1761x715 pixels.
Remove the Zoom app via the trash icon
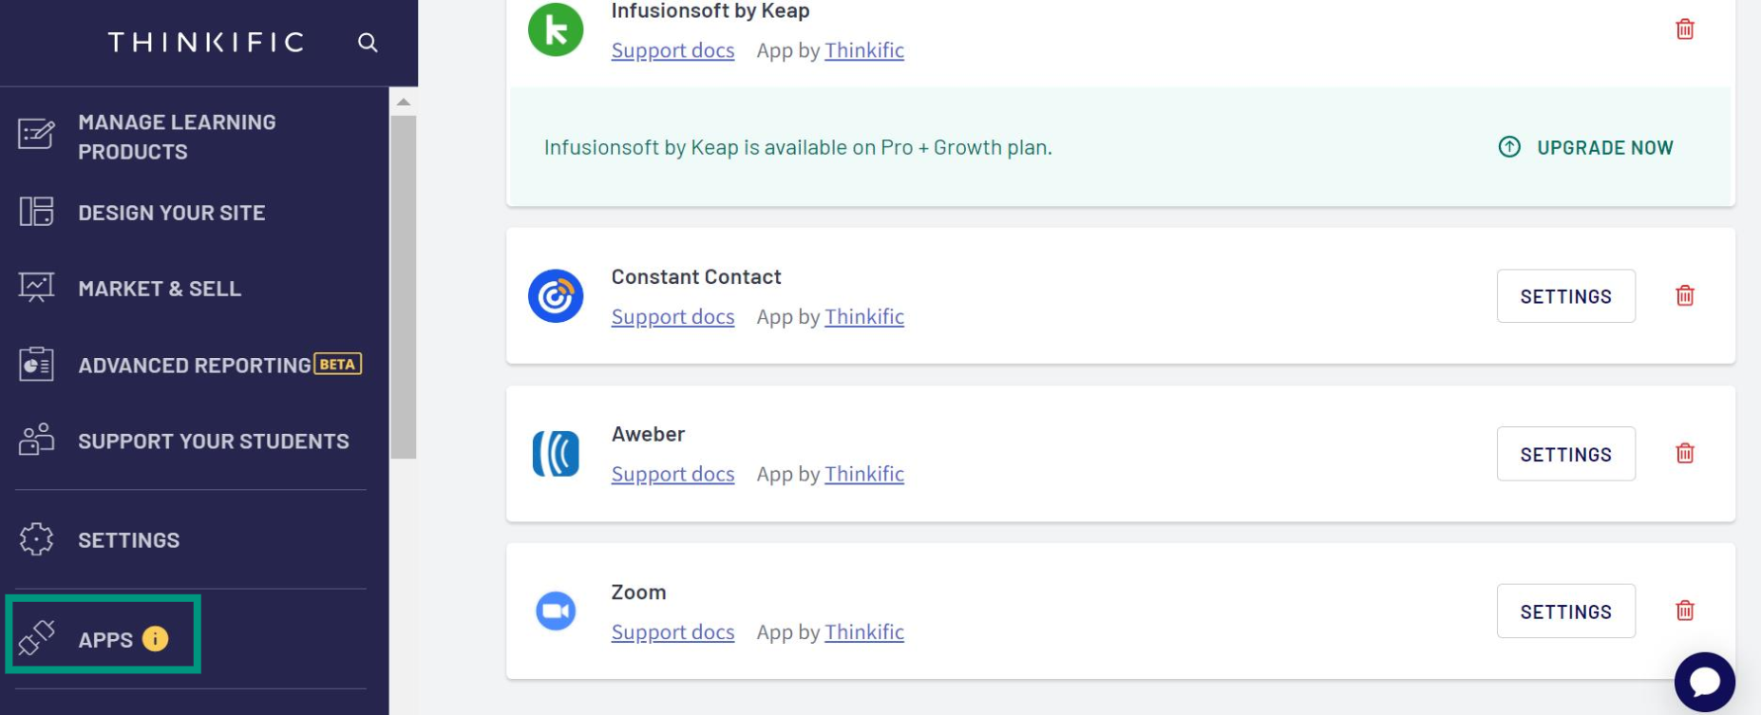(1685, 611)
